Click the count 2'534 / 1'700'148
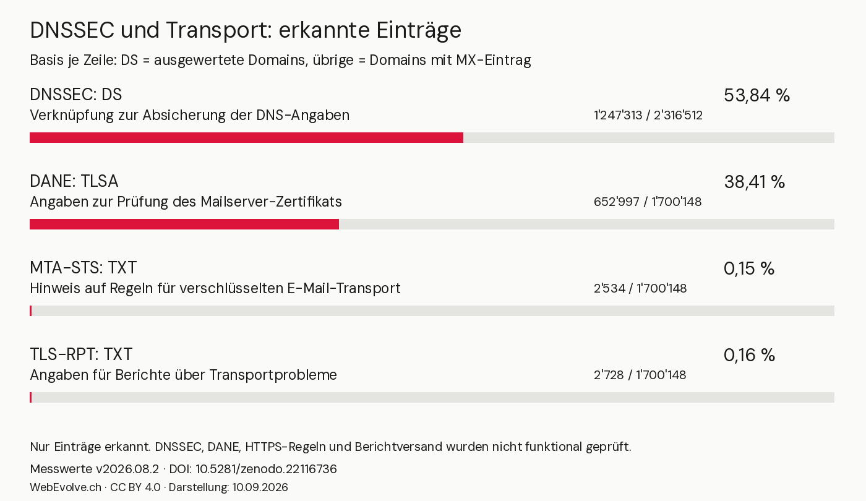 640,289
